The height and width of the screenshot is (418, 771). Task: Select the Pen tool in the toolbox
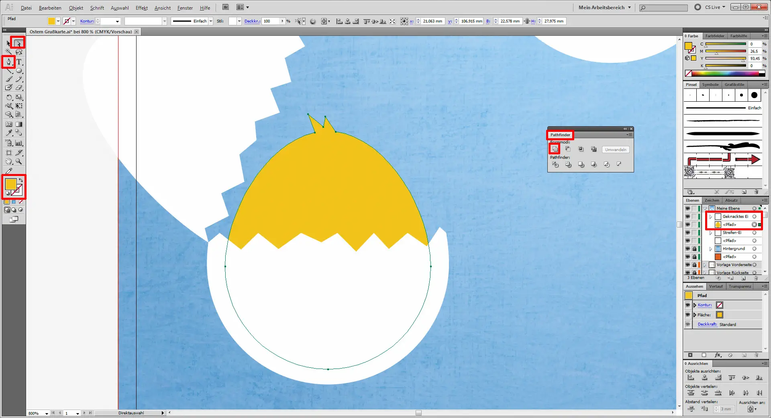click(8, 62)
